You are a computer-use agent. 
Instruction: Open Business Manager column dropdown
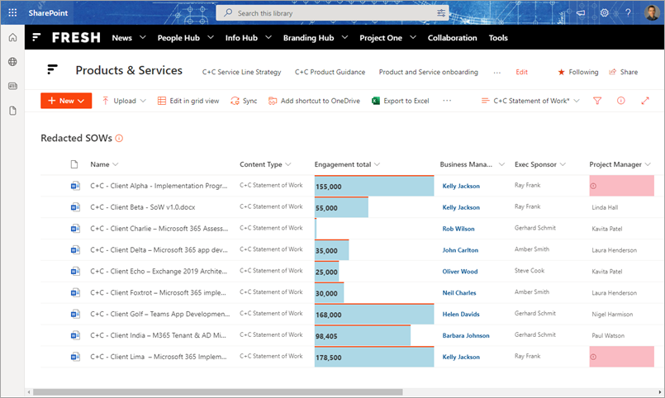tap(501, 164)
